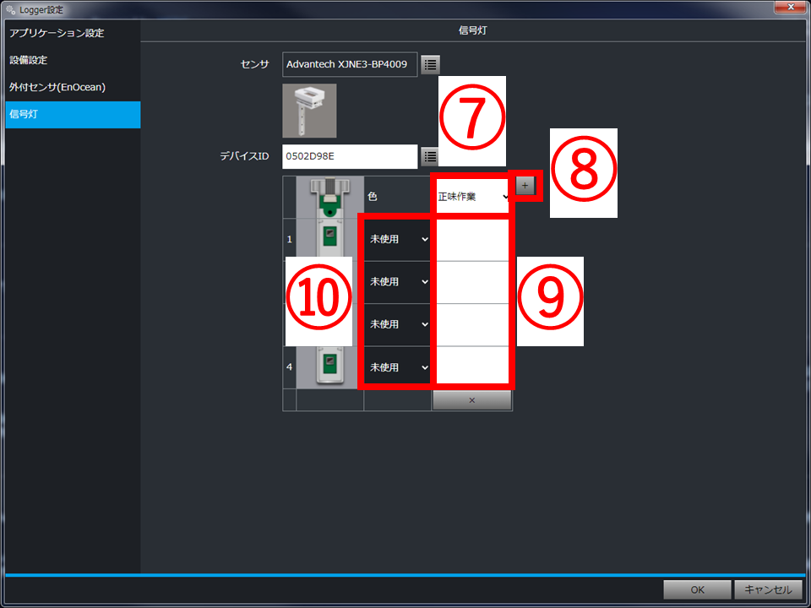Viewport: 811px width, 608px height.
Task: Click the センサ name field
Action: [350, 65]
